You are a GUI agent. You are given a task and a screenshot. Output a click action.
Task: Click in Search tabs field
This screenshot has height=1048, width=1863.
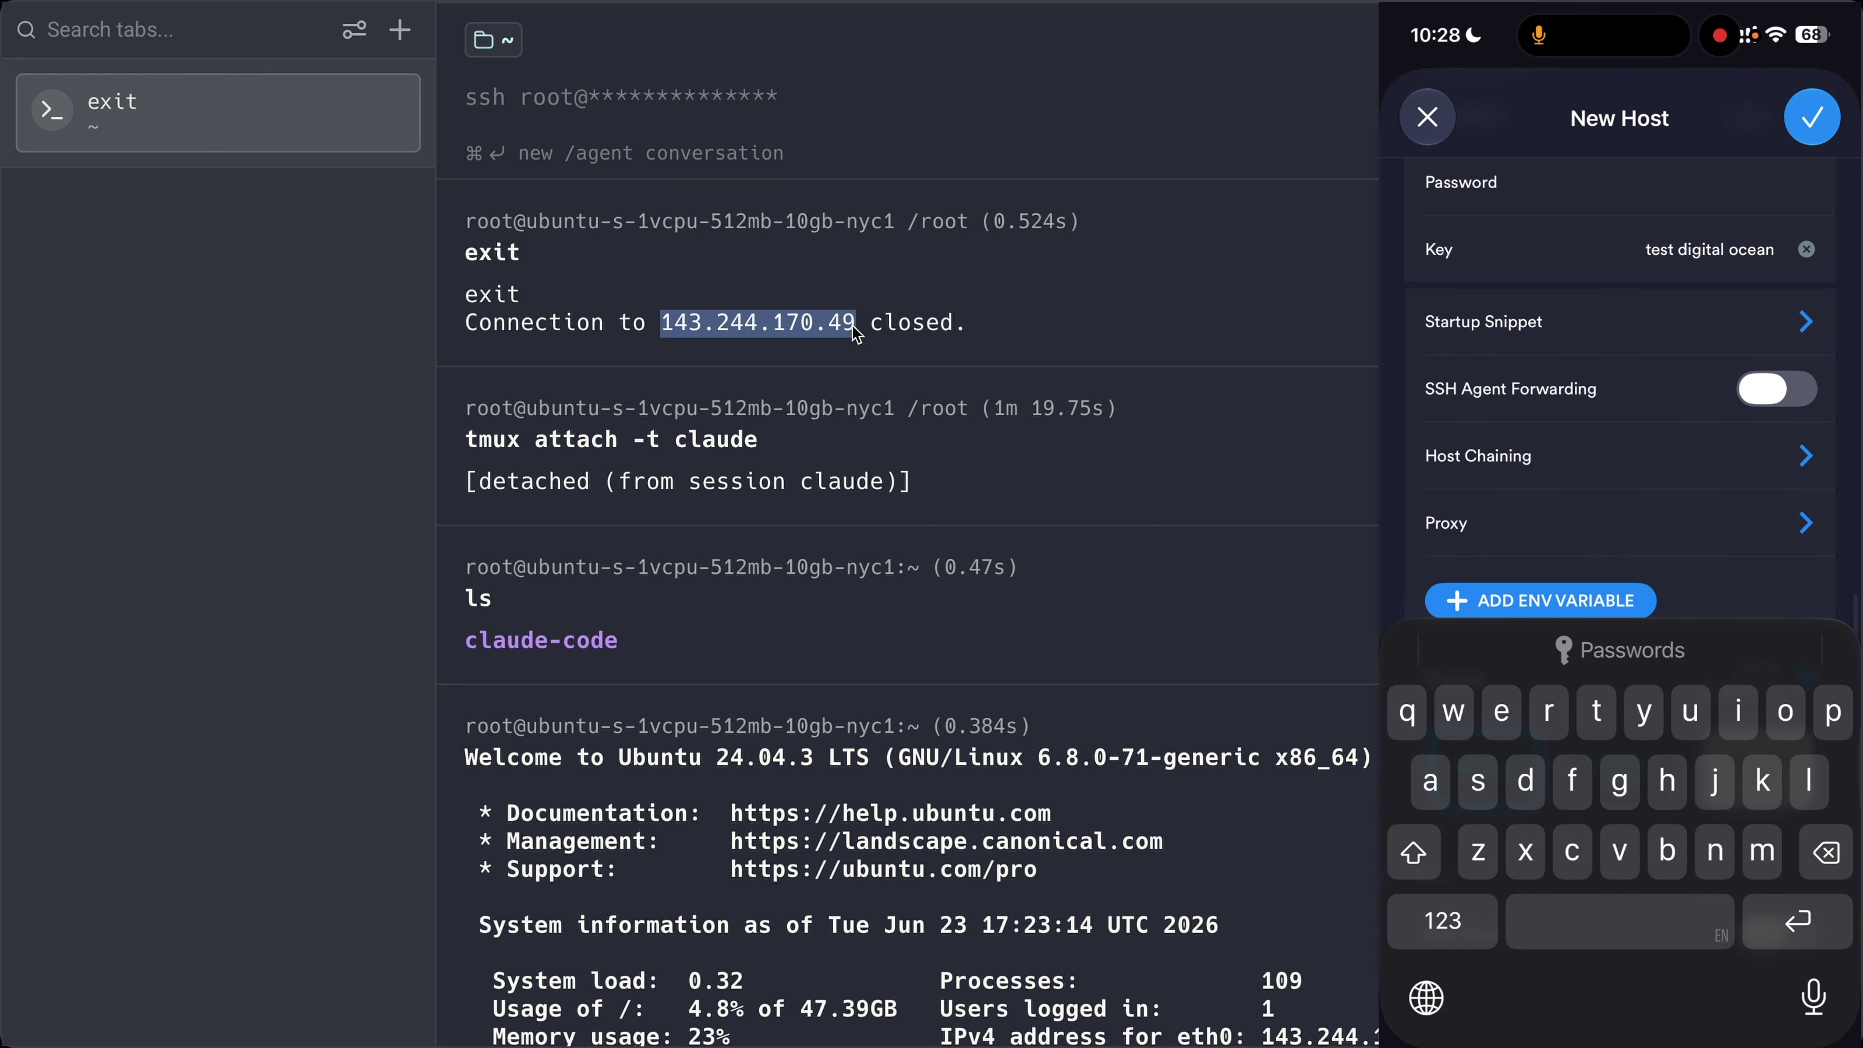tap(188, 30)
